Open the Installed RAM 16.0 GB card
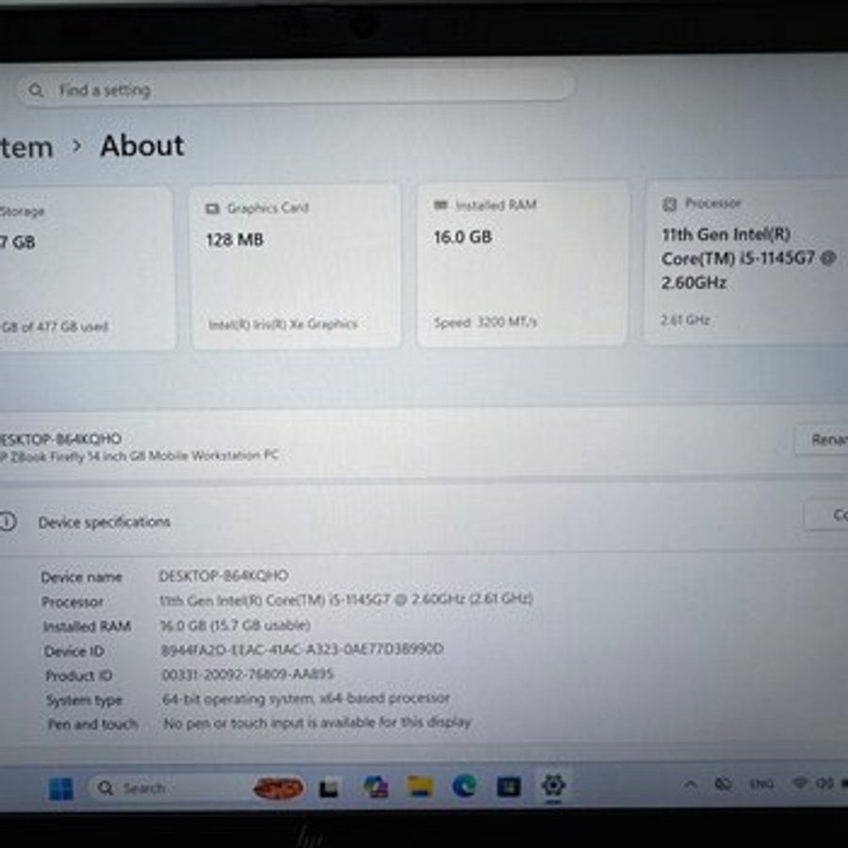This screenshot has height=848, width=848. point(523,264)
